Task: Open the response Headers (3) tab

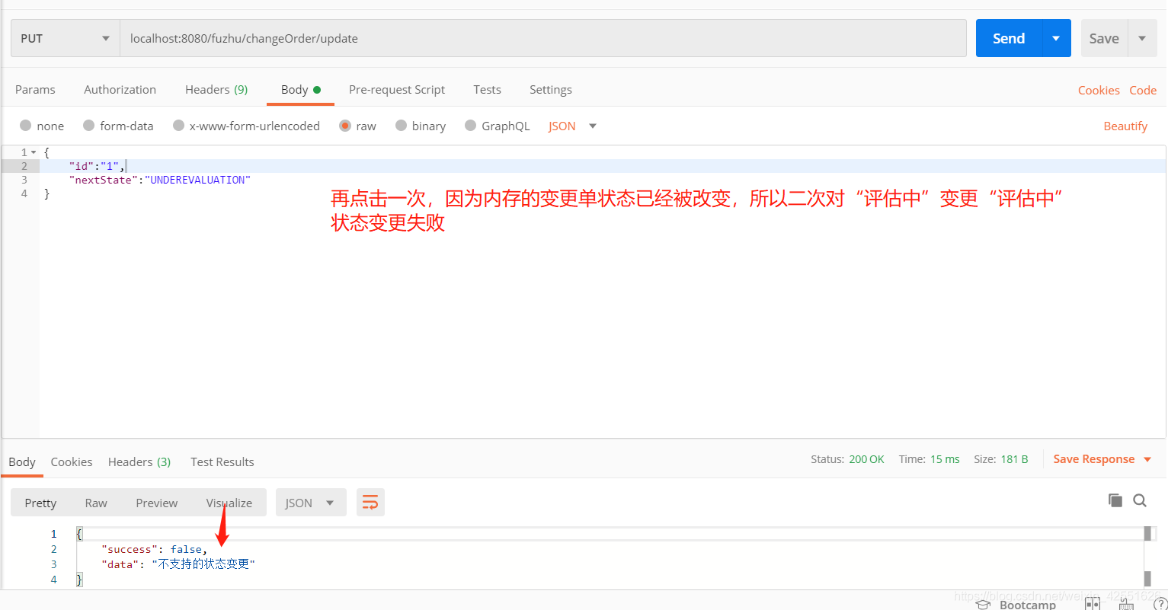Action: click(139, 461)
